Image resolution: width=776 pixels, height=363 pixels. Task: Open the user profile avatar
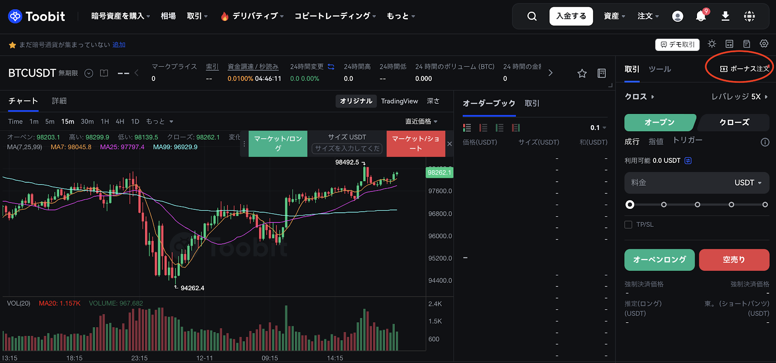[x=678, y=16]
